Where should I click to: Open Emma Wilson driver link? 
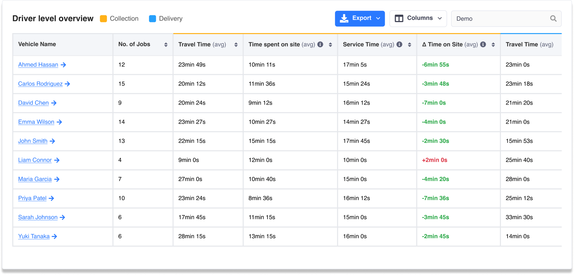pos(36,122)
